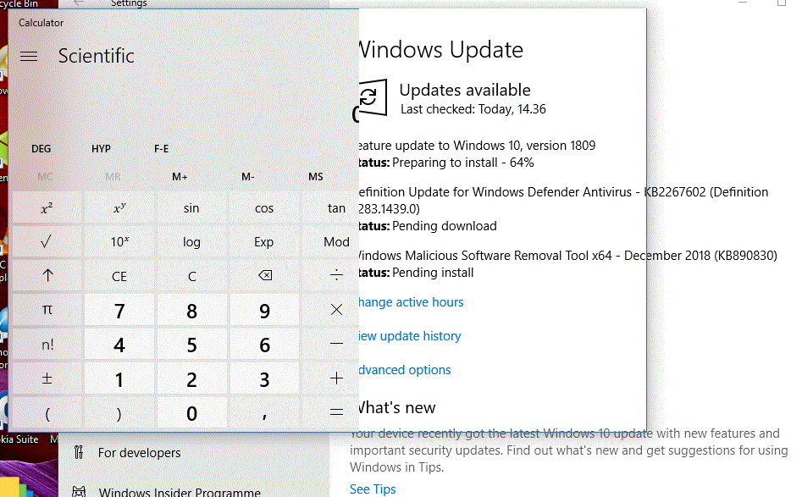Click the factorial n! button
Image resolution: width=802 pixels, height=497 pixels.
(x=47, y=344)
